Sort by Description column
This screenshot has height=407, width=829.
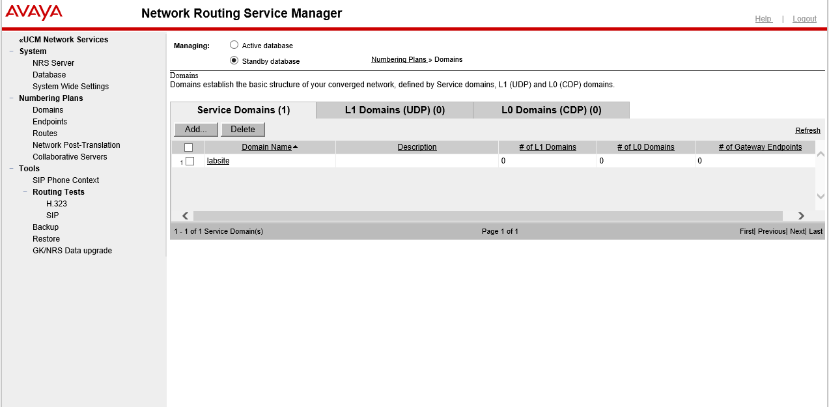pyautogui.click(x=417, y=147)
